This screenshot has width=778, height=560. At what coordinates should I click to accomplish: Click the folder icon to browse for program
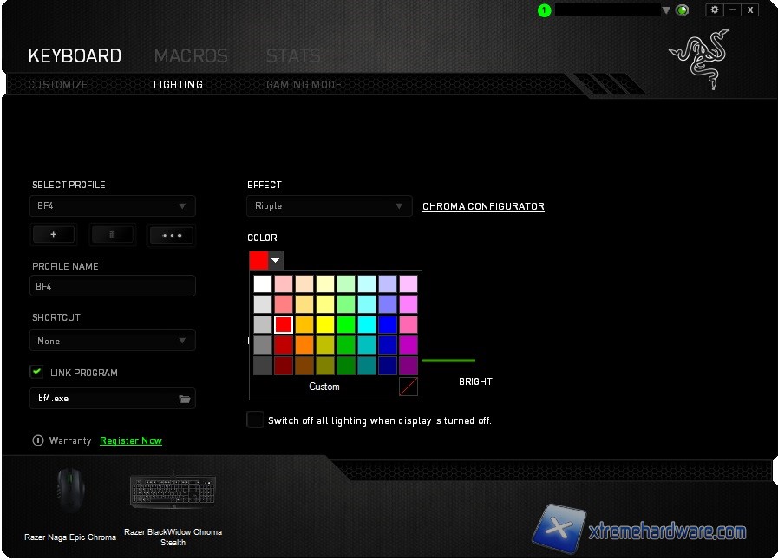tap(184, 399)
